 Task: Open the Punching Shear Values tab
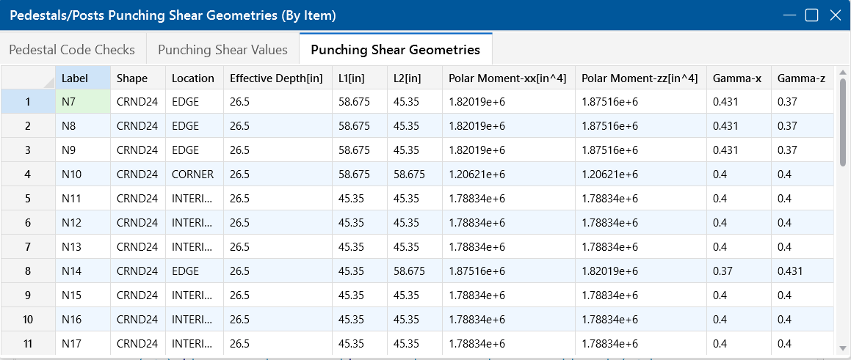[222, 50]
